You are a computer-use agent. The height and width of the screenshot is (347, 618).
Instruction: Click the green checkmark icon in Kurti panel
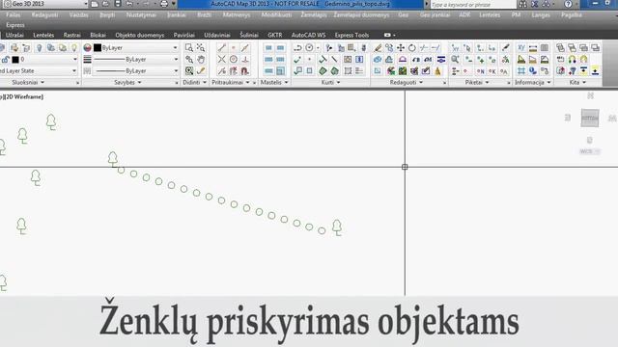(297, 60)
